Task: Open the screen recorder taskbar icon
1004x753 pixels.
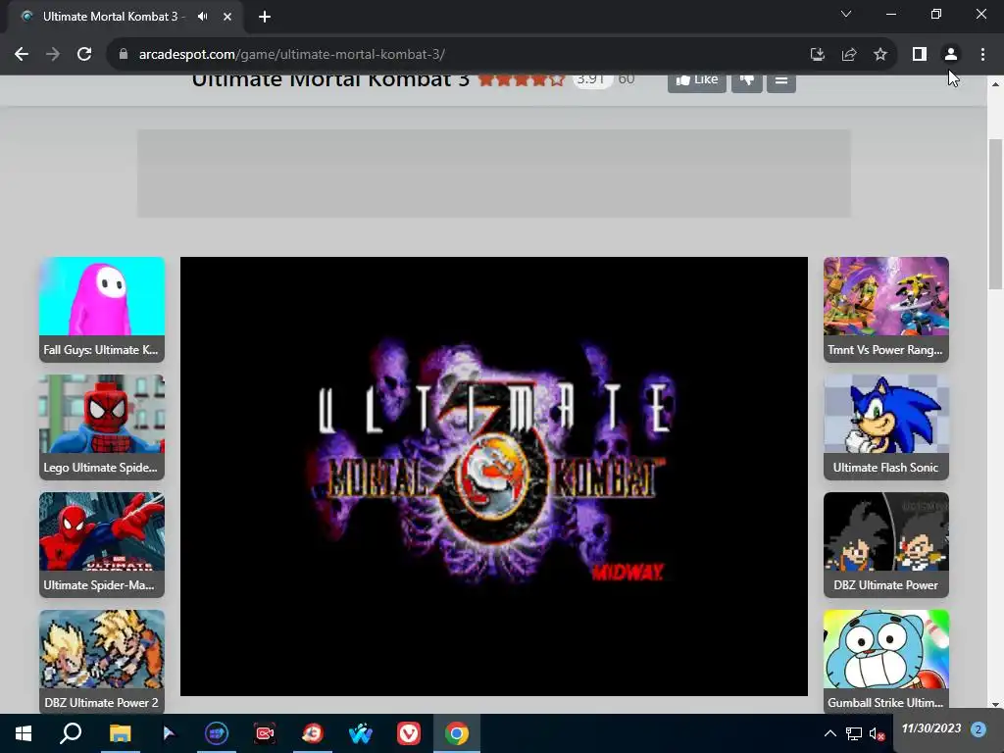Action: (x=265, y=733)
